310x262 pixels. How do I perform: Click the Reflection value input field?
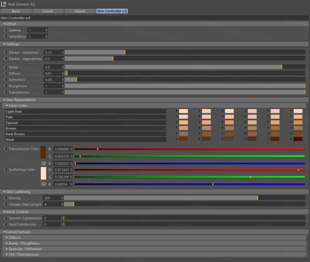tap(53, 80)
